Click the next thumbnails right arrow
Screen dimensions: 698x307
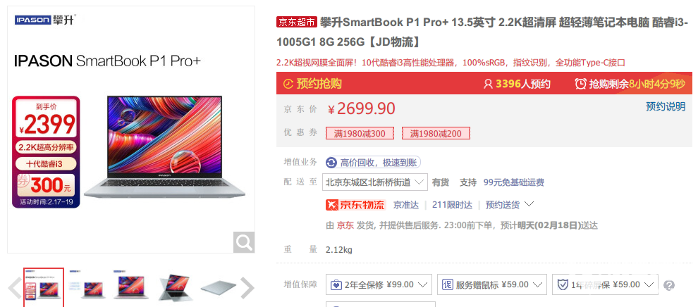(247, 288)
